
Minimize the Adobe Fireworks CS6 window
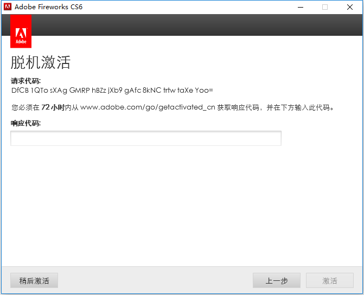point(301,7)
